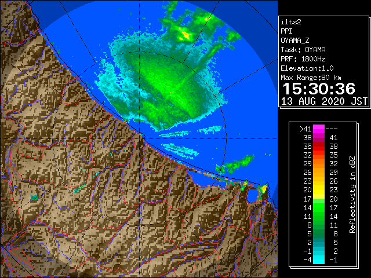The image size is (371, 278).
Task: Click the '13 AUG 2020 JST' date
Action: (324, 101)
